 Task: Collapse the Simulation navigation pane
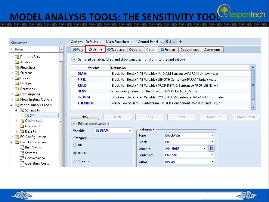[x=61, y=42]
